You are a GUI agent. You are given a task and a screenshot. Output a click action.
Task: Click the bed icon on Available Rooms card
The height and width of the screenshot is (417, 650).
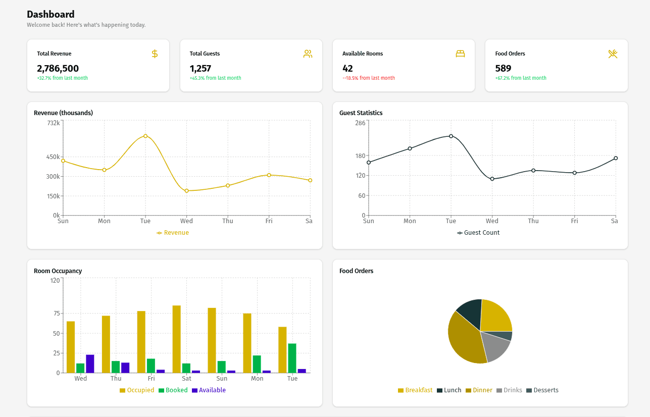point(460,54)
